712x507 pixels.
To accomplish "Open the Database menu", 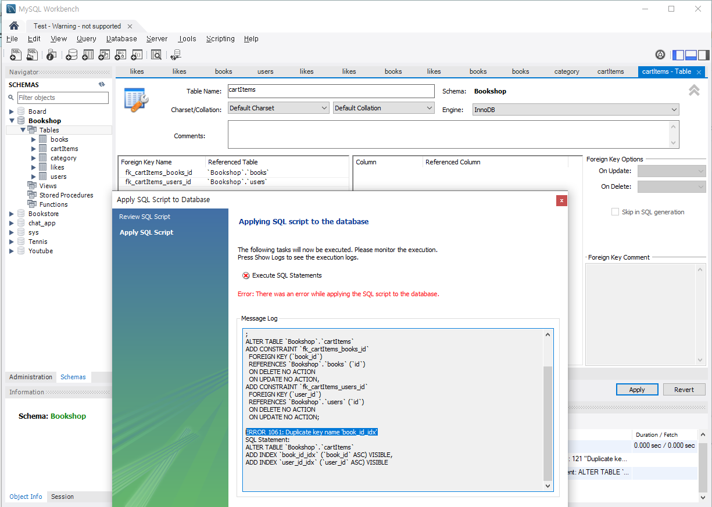I will [121, 39].
